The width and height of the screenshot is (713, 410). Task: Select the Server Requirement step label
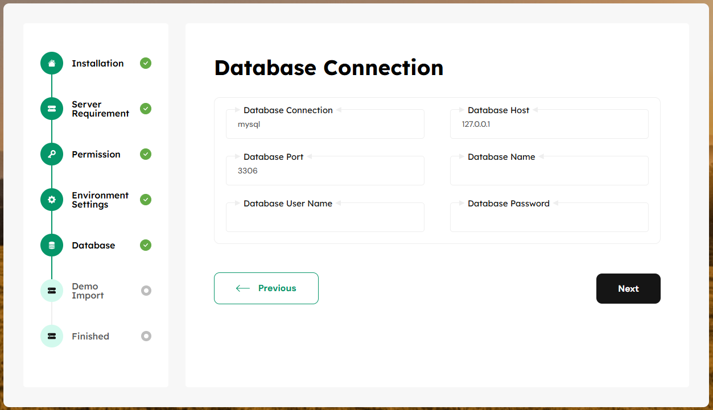(x=100, y=109)
